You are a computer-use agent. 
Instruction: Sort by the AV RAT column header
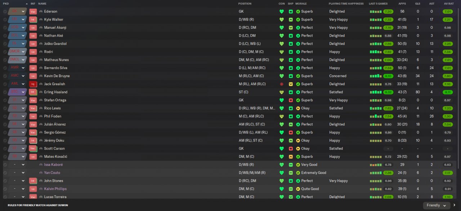[448, 4]
